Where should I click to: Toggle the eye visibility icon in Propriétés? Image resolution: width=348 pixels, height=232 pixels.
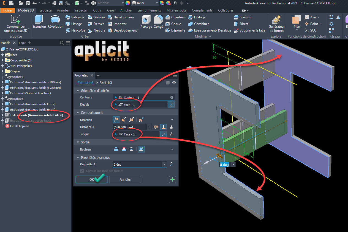tap(174, 83)
